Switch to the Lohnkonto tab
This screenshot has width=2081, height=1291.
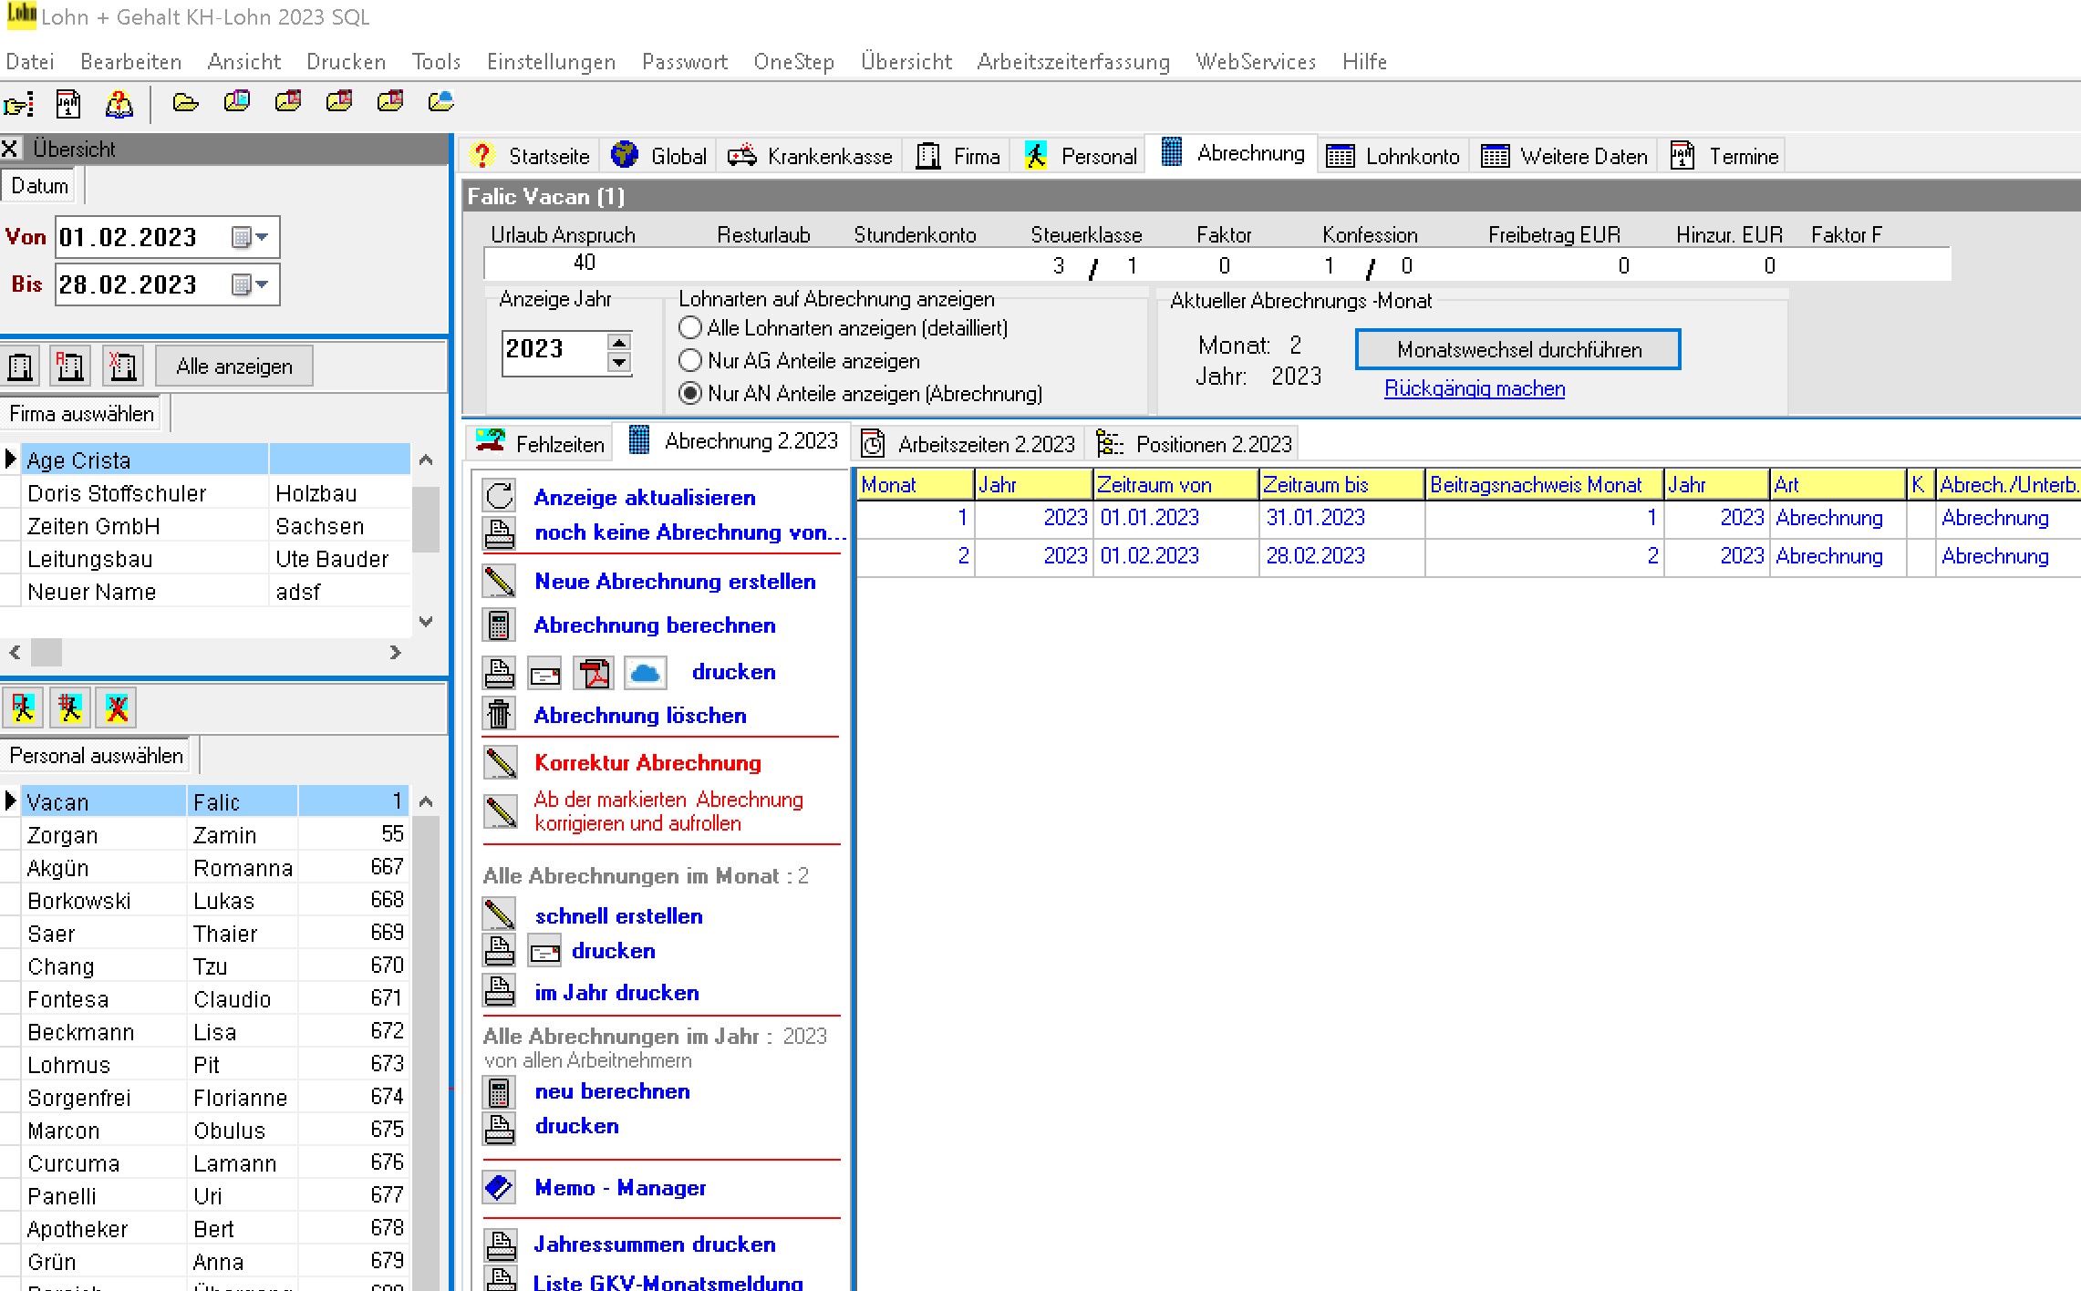point(1394,156)
